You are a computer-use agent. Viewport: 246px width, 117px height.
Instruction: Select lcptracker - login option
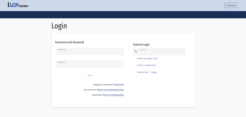(147, 72)
